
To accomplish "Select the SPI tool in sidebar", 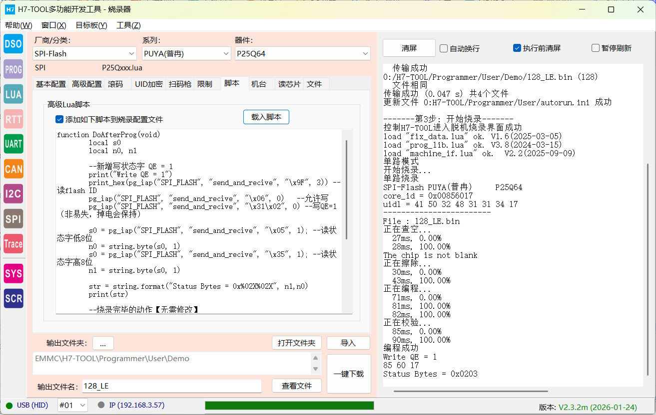I will (13, 218).
